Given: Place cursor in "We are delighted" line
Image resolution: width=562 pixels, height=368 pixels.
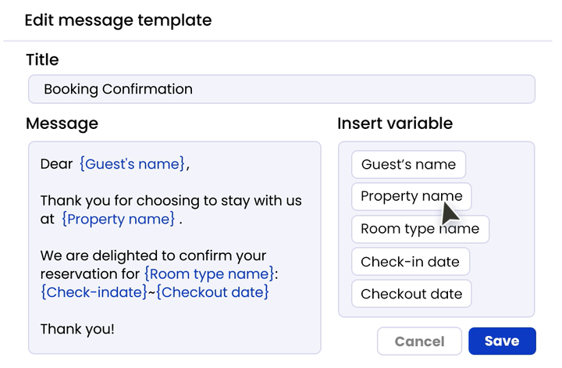Looking at the screenshot, I should click(x=153, y=255).
